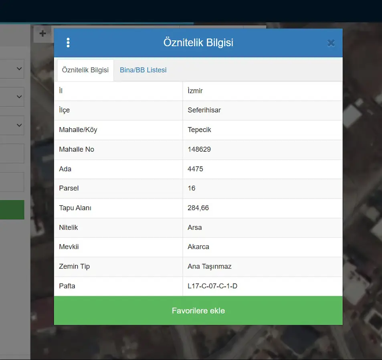This screenshot has width=382, height=360.
Task: Select the Tapu Alanı row label
Action: pos(75,208)
